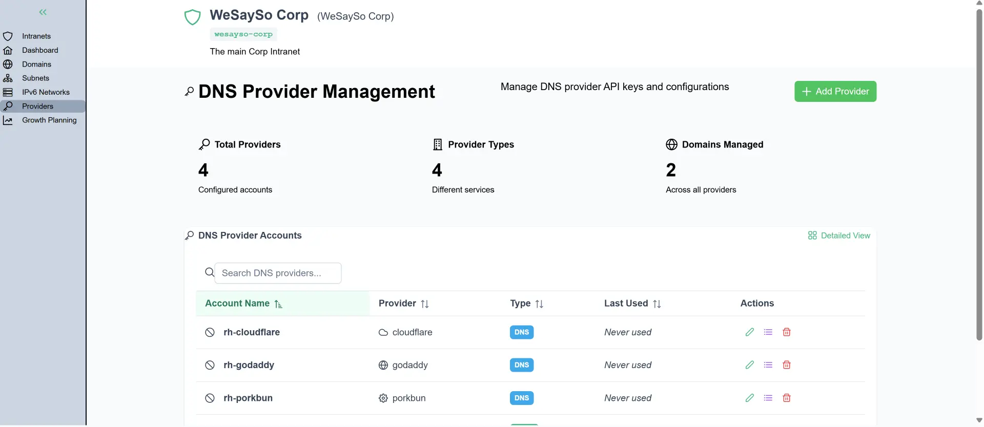
Task: Click the delete trash icon for rh-cloudflare
Action: pyautogui.click(x=787, y=332)
